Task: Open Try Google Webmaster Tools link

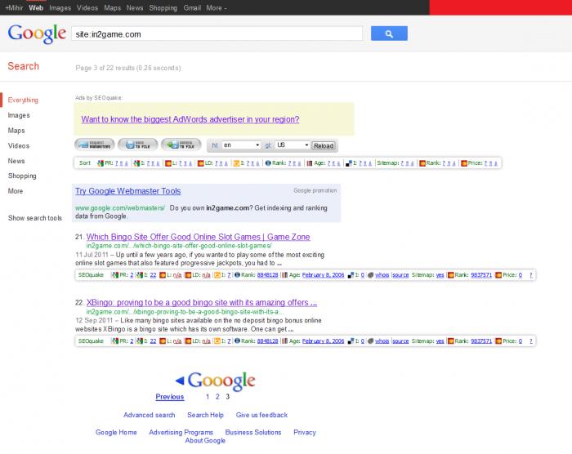Action: (128, 191)
